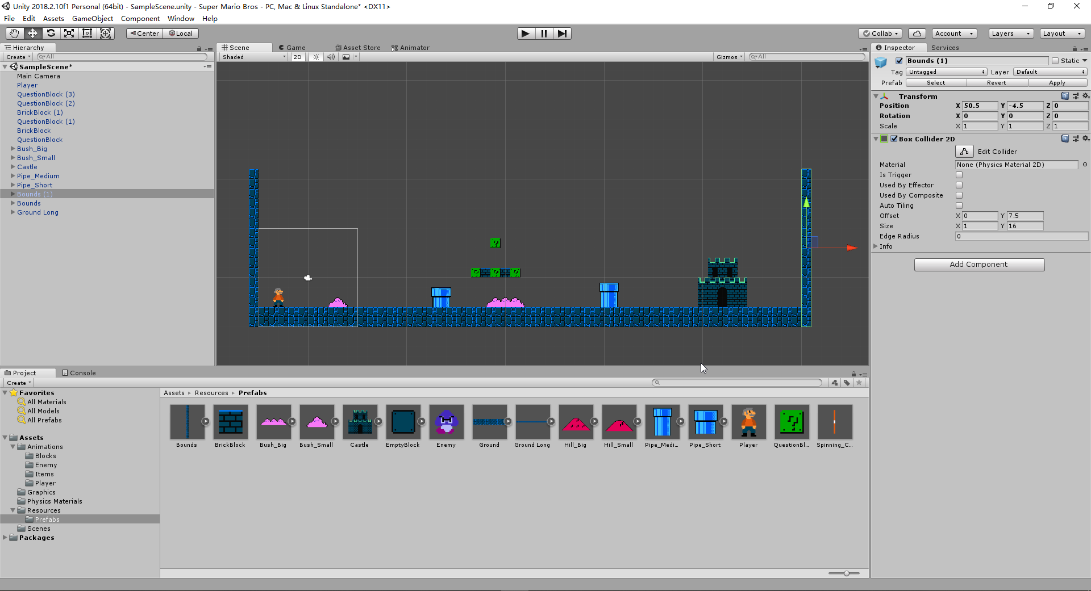1091x591 pixels.
Task: Open the Shaded draw mode dropdown
Action: point(254,57)
